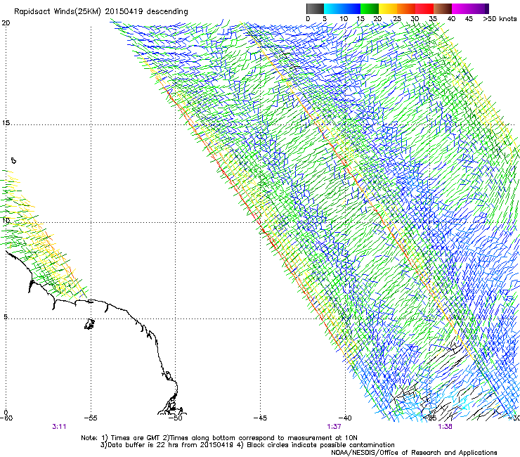Click the longitude label '-45'
This screenshot has height=457, width=520.
(260, 418)
